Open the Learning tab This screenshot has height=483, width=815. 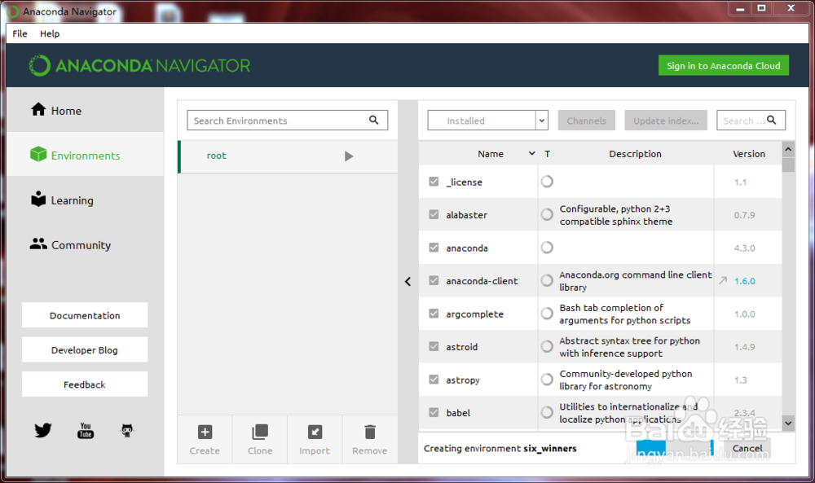(x=86, y=200)
